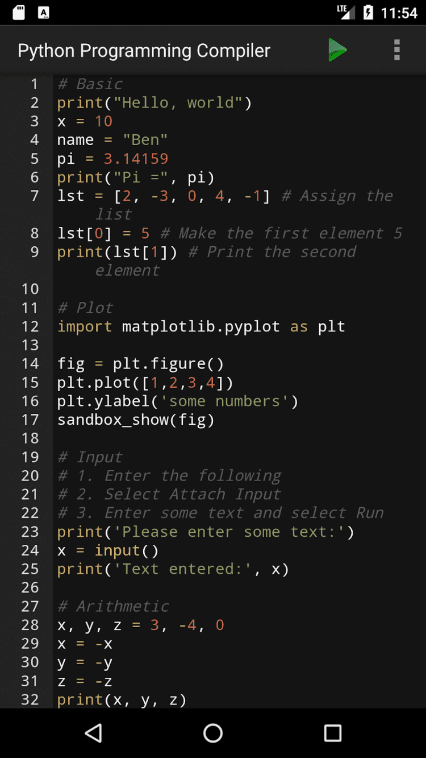426x758 pixels.
Task: Open the three-dot overflow menu
Action: pos(396,50)
